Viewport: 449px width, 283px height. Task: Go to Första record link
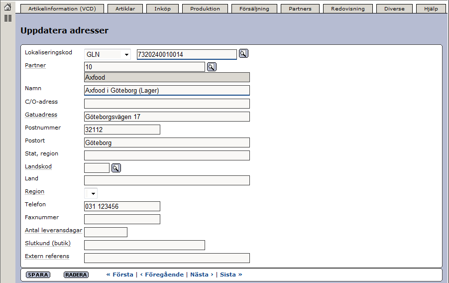pyautogui.click(x=119, y=275)
